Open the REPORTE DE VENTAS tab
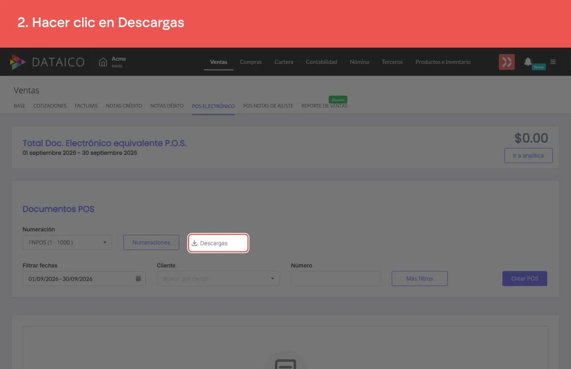This screenshot has height=369, width=571. (x=324, y=106)
